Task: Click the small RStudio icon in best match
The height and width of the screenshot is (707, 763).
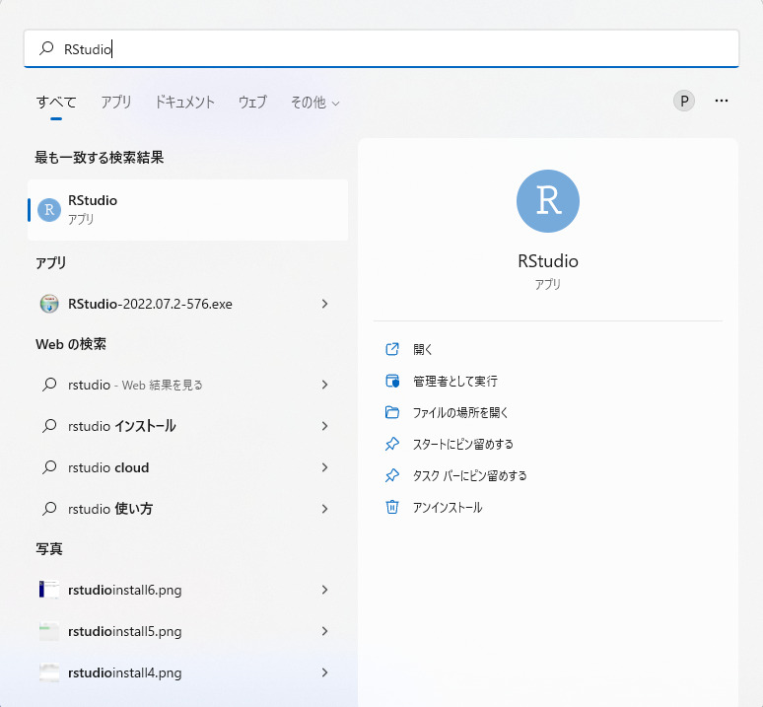Action: 49,210
